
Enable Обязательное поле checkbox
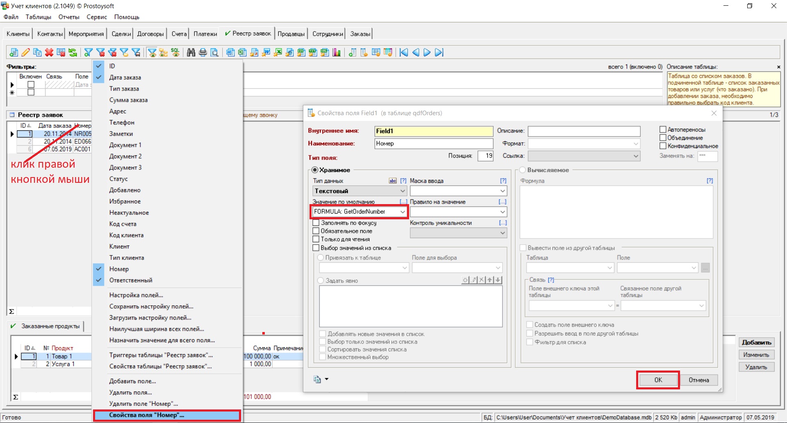[316, 231]
